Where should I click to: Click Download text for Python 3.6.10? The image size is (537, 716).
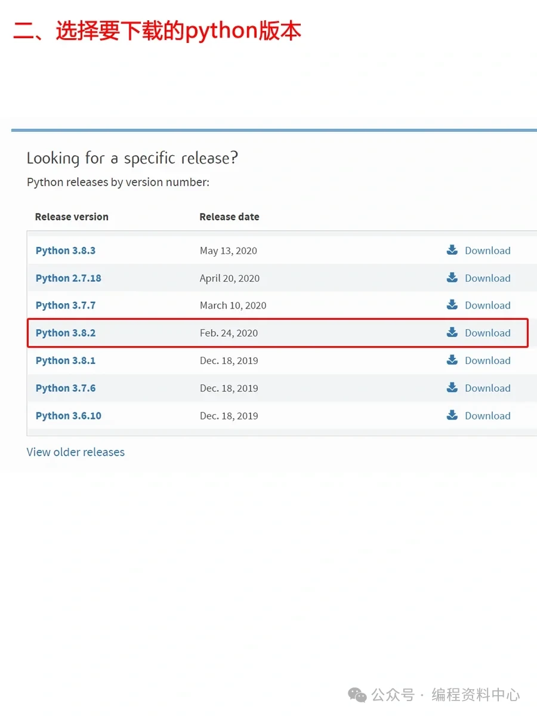point(487,416)
